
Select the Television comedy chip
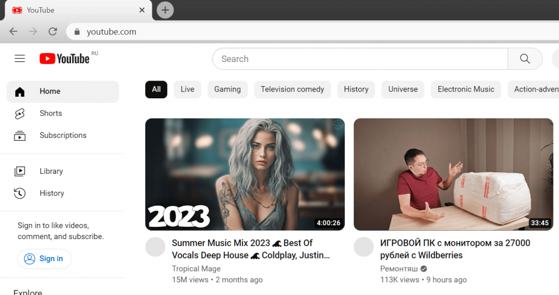click(x=292, y=89)
